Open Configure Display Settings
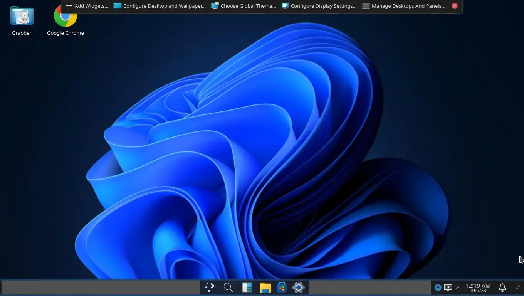The image size is (524, 296). 319,6
